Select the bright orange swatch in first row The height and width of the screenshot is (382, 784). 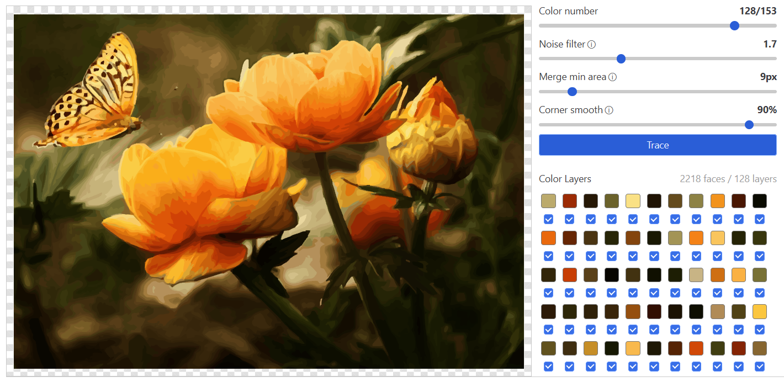pyautogui.click(x=717, y=201)
